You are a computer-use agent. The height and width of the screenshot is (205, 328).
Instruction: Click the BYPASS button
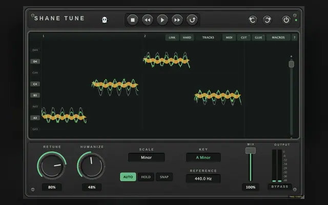click(x=280, y=187)
